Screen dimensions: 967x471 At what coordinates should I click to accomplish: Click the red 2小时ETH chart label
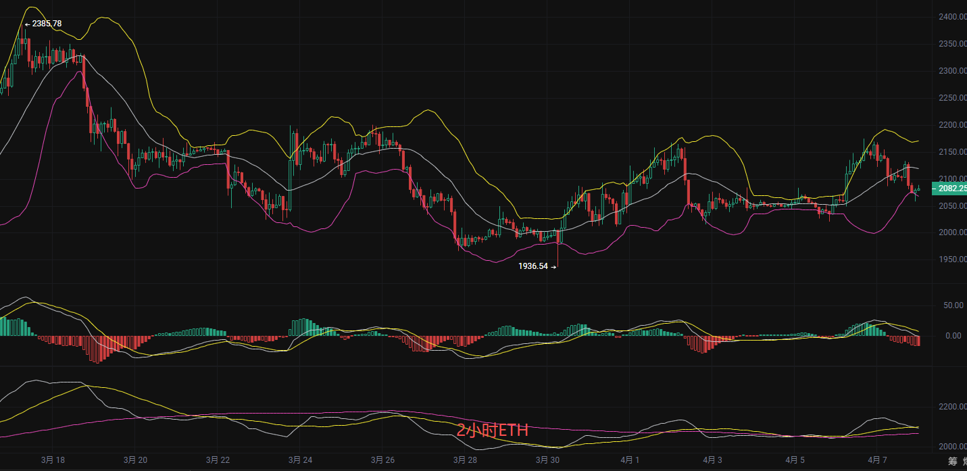click(491, 430)
